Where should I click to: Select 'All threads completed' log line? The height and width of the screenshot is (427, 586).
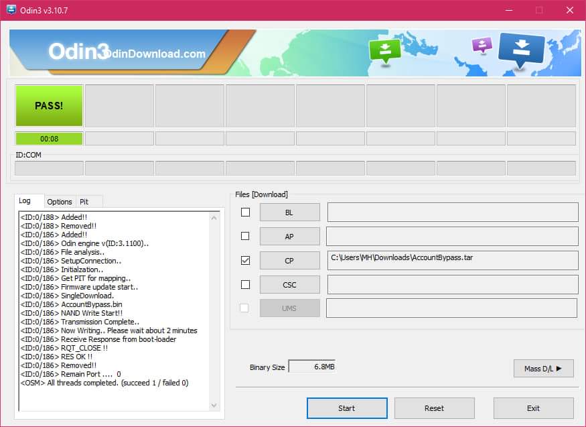[104, 383]
